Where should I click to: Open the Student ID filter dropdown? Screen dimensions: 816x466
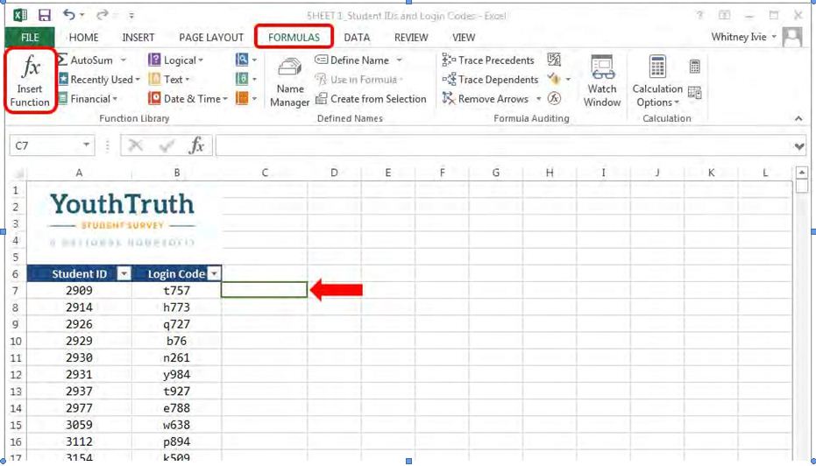[x=124, y=274]
